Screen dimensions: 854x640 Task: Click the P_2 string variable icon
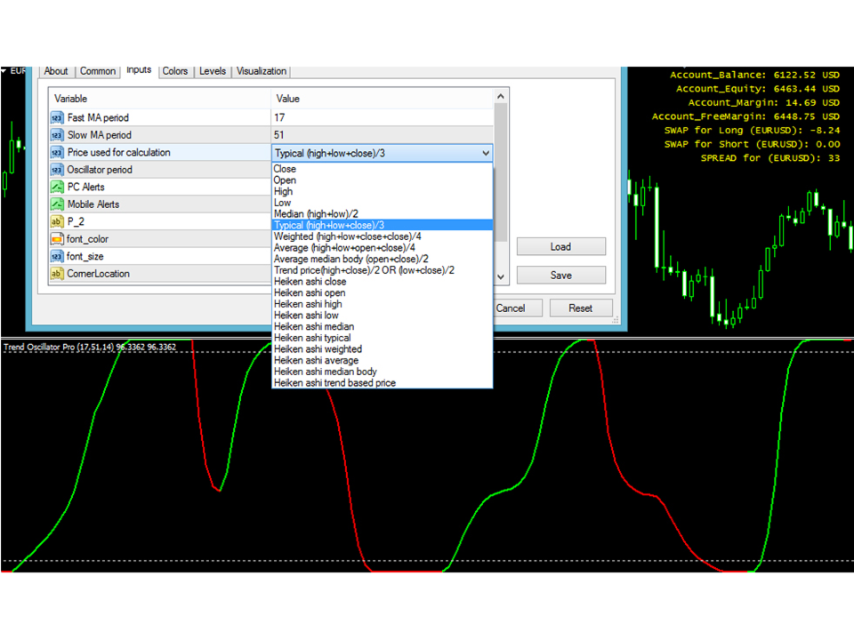(57, 222)
